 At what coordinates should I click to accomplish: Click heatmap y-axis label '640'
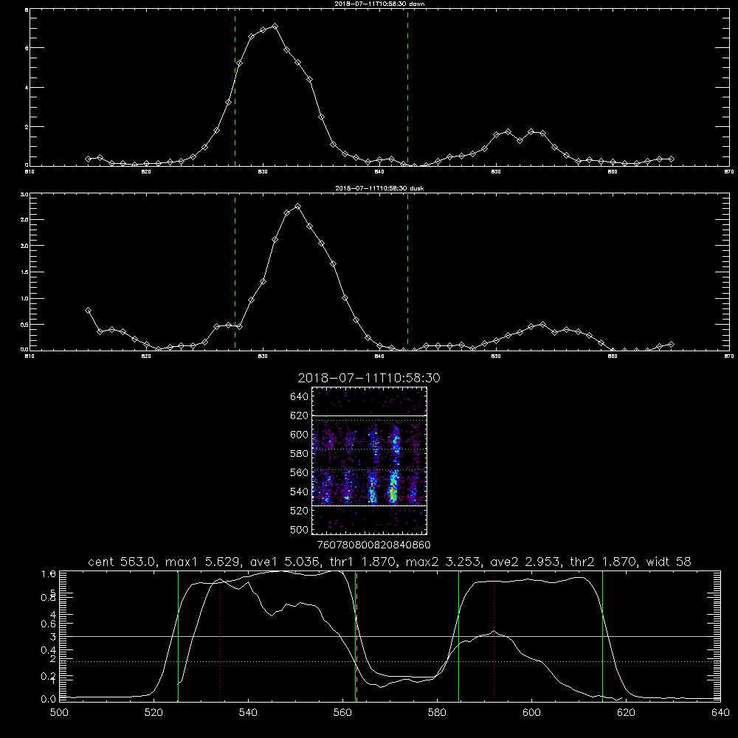[x=300, y=396]
